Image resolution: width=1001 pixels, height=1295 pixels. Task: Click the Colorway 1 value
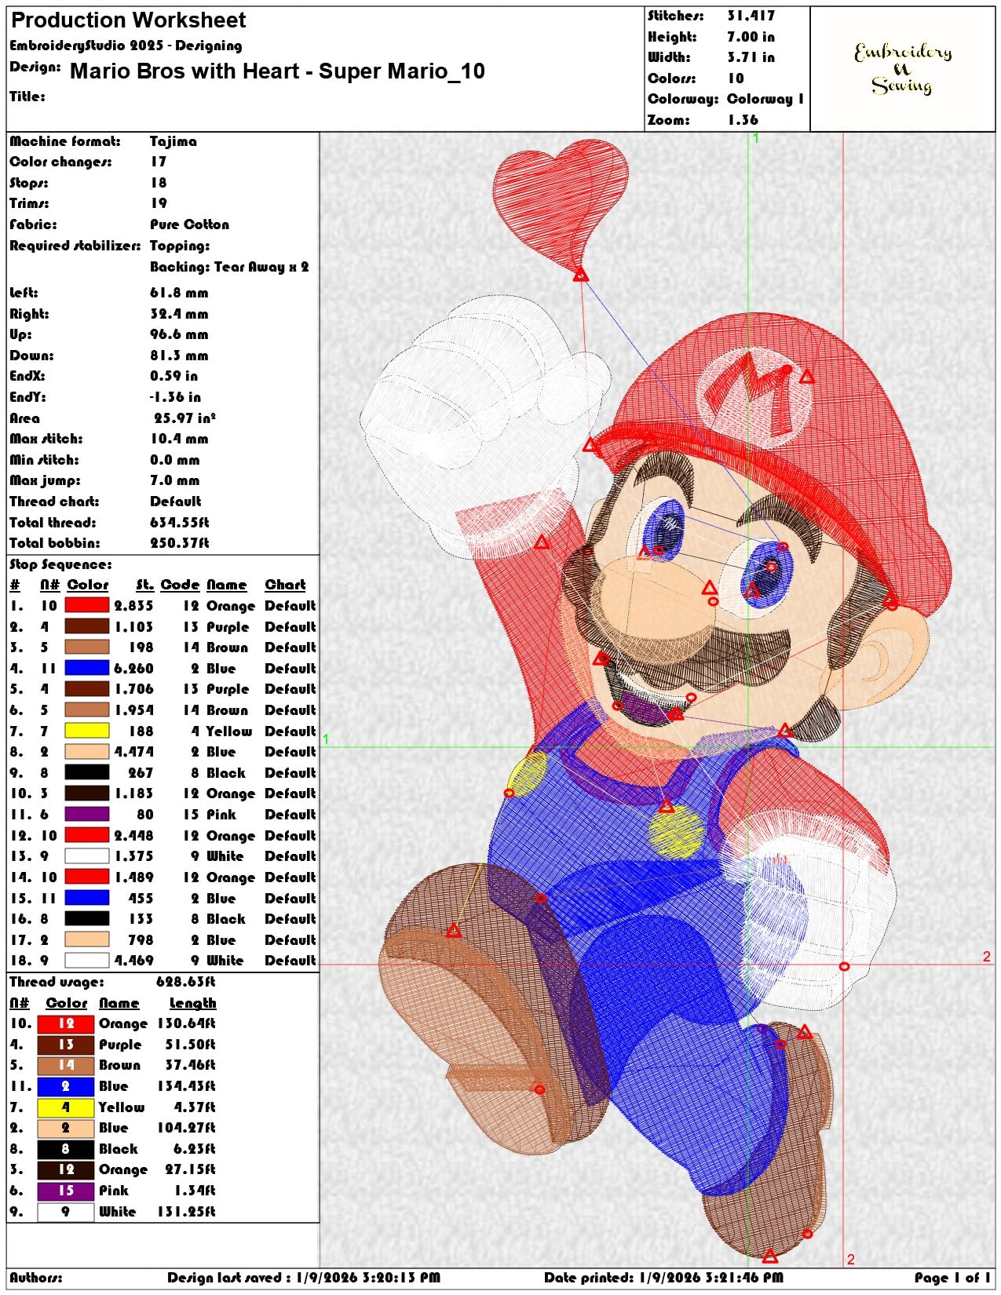coord(765,99)
